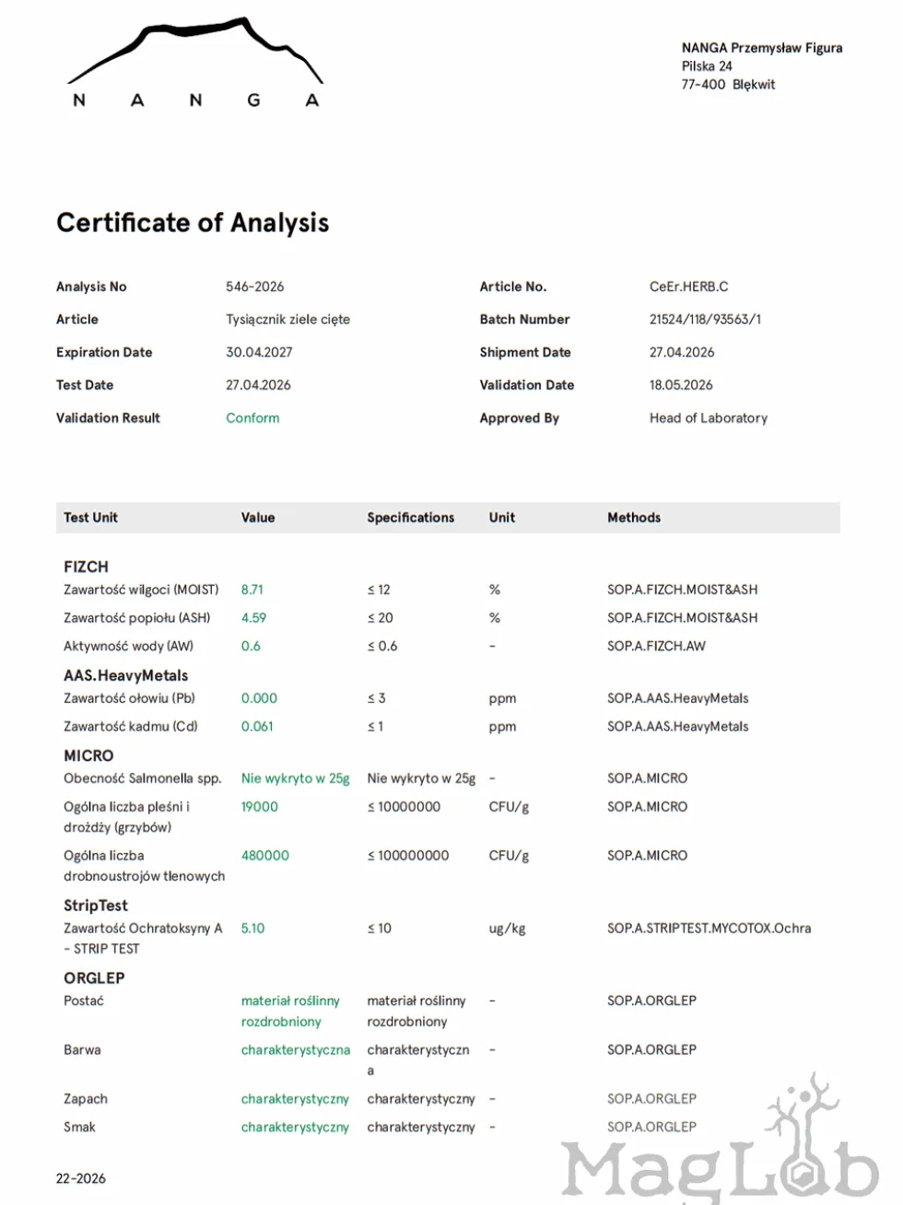Select analysis number 546-2026

255,287
